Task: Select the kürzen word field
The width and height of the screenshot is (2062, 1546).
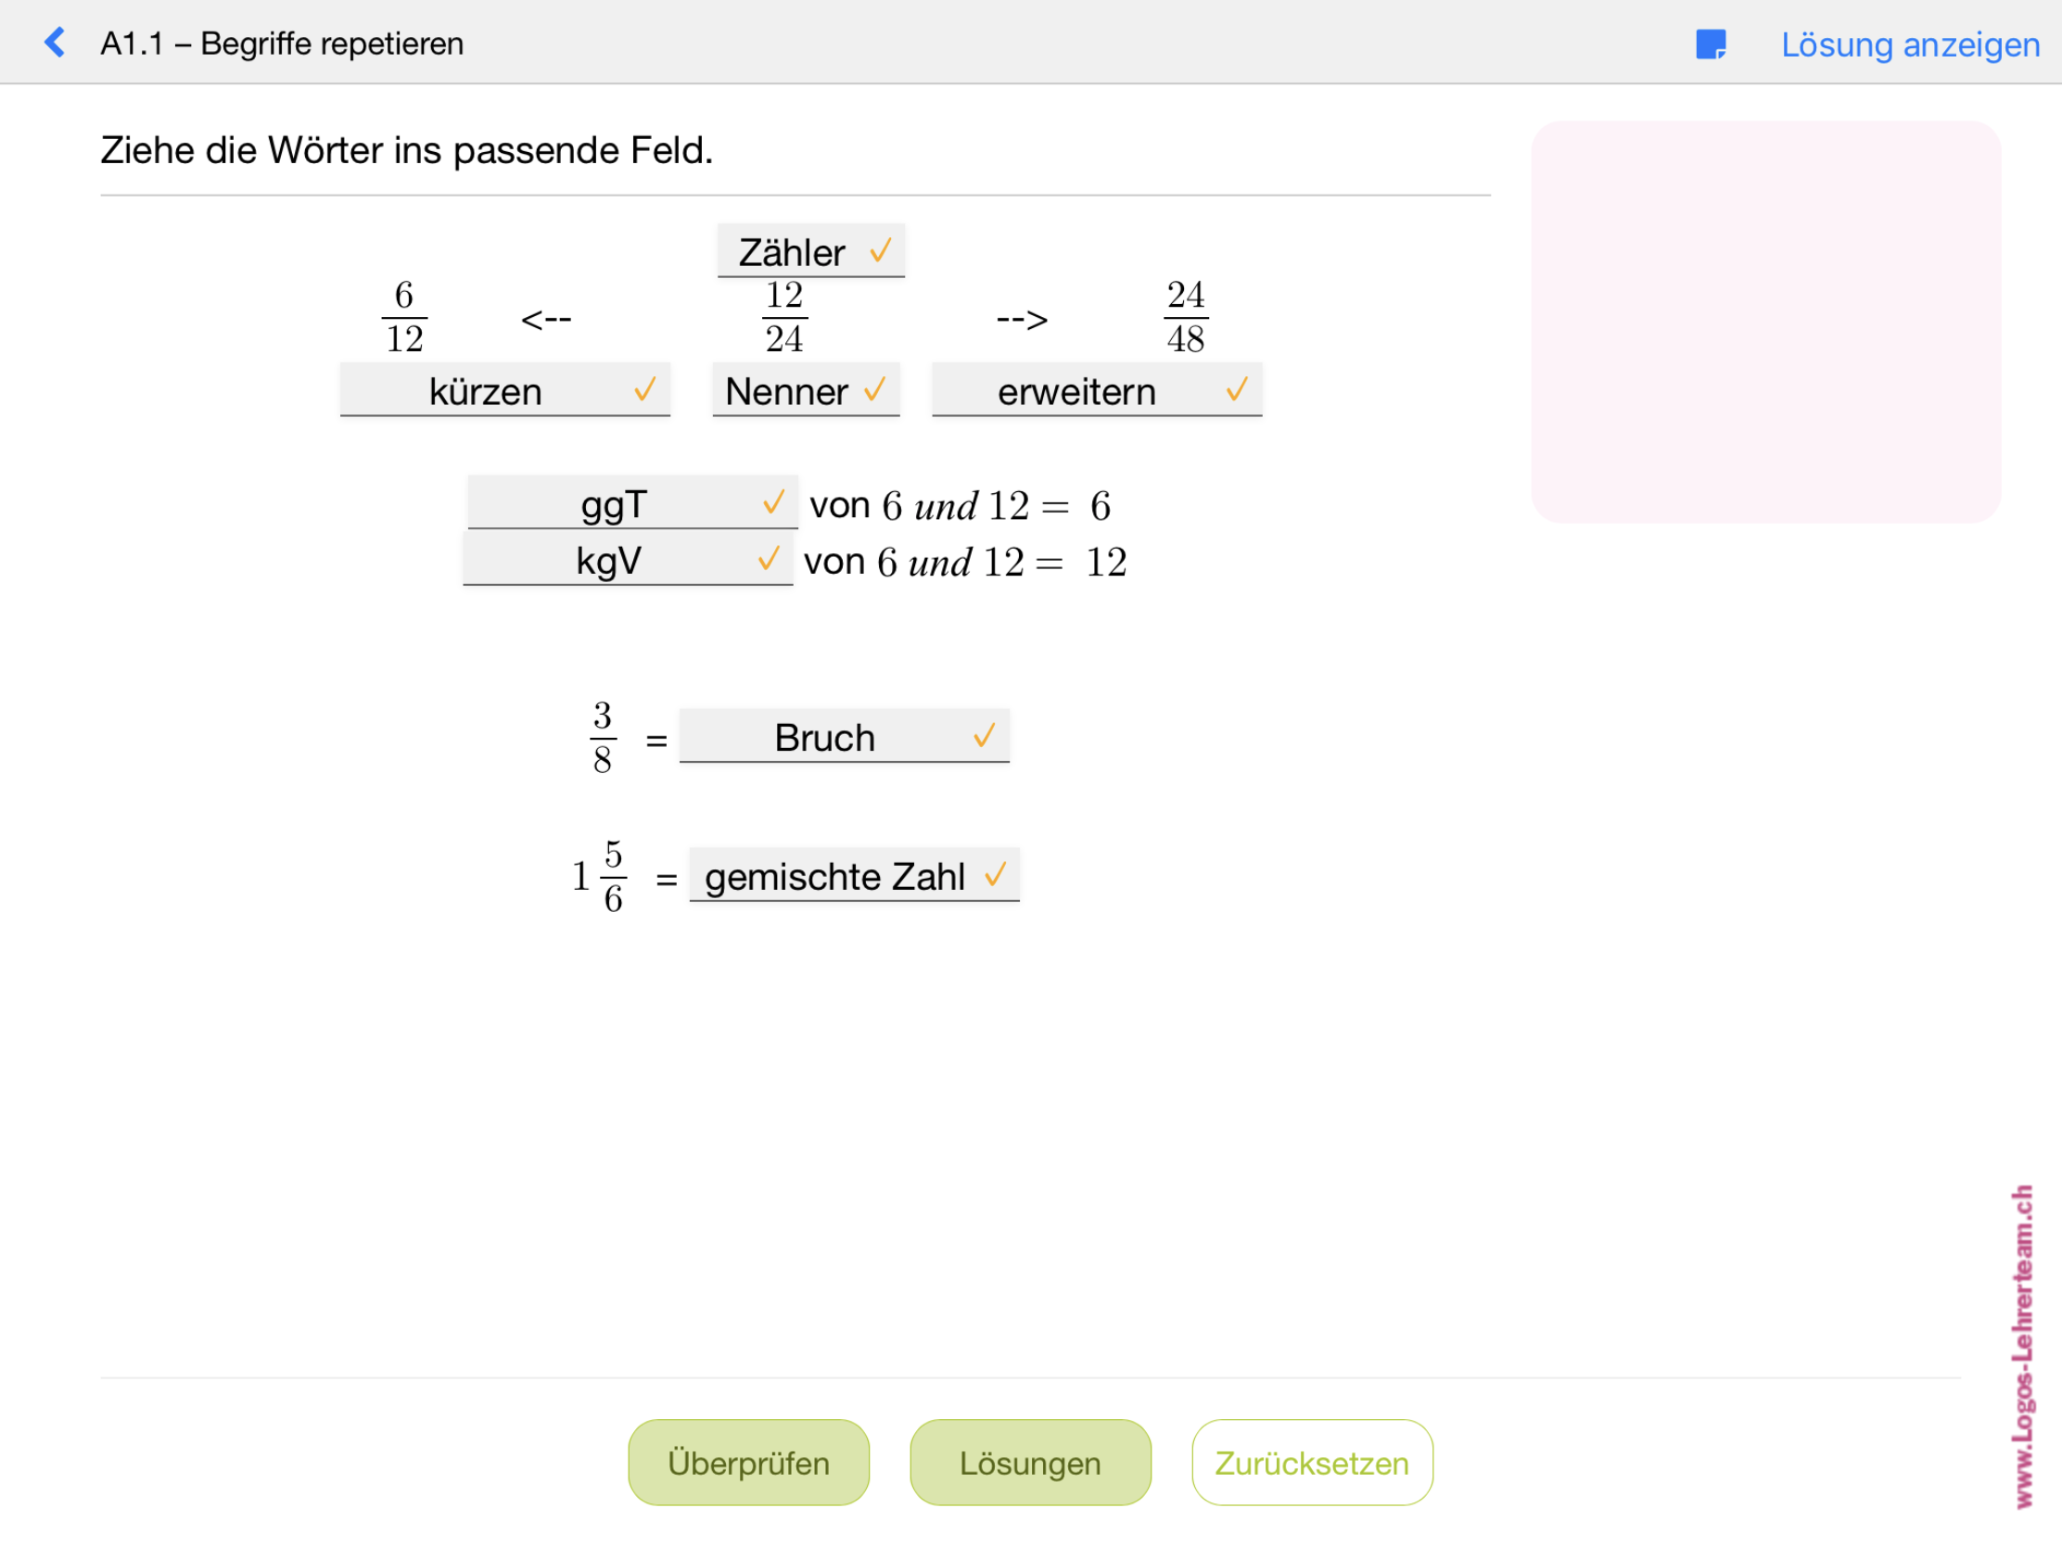Action: [x=486, y=390]
